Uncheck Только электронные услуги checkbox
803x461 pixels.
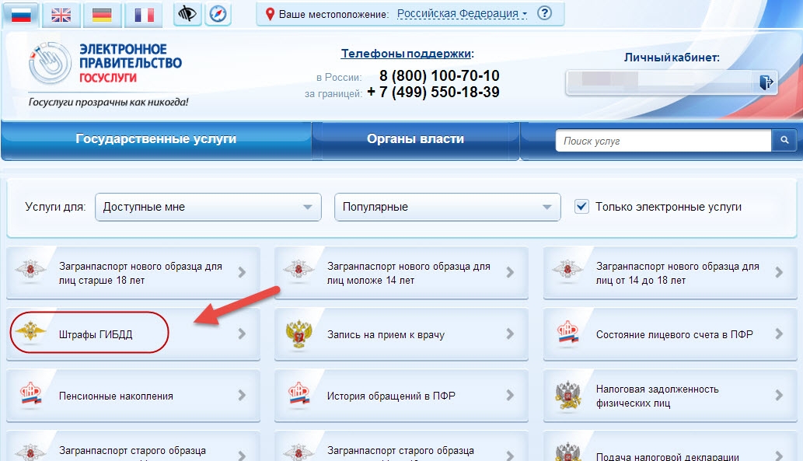point(581,207)
